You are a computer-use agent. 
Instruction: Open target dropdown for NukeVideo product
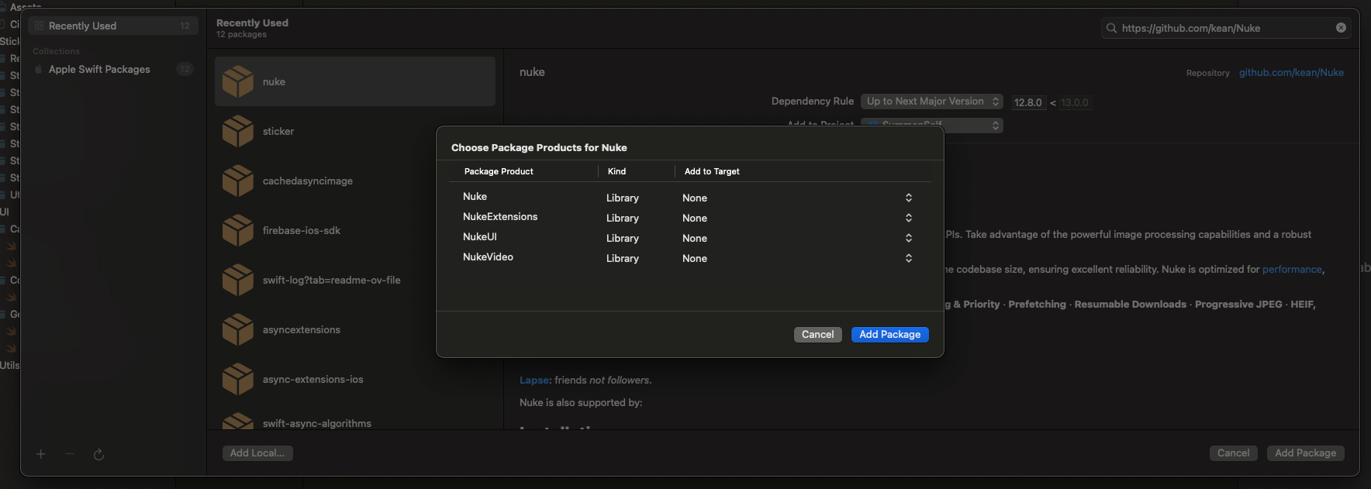click(x=909, y=258)
